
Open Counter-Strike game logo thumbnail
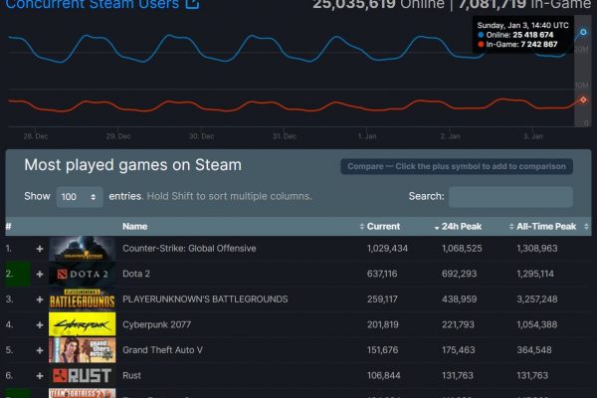[83, 249]
